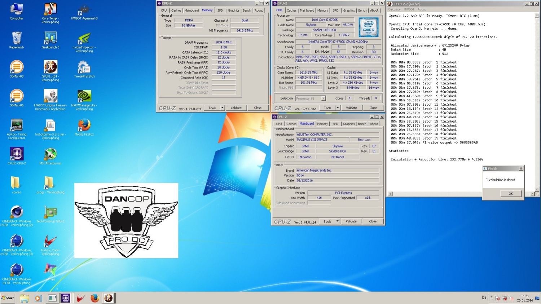Select Memory tab in Mainboard CPU-Z window
Screen dimensions: 541x304
click(x=322, y=124)
